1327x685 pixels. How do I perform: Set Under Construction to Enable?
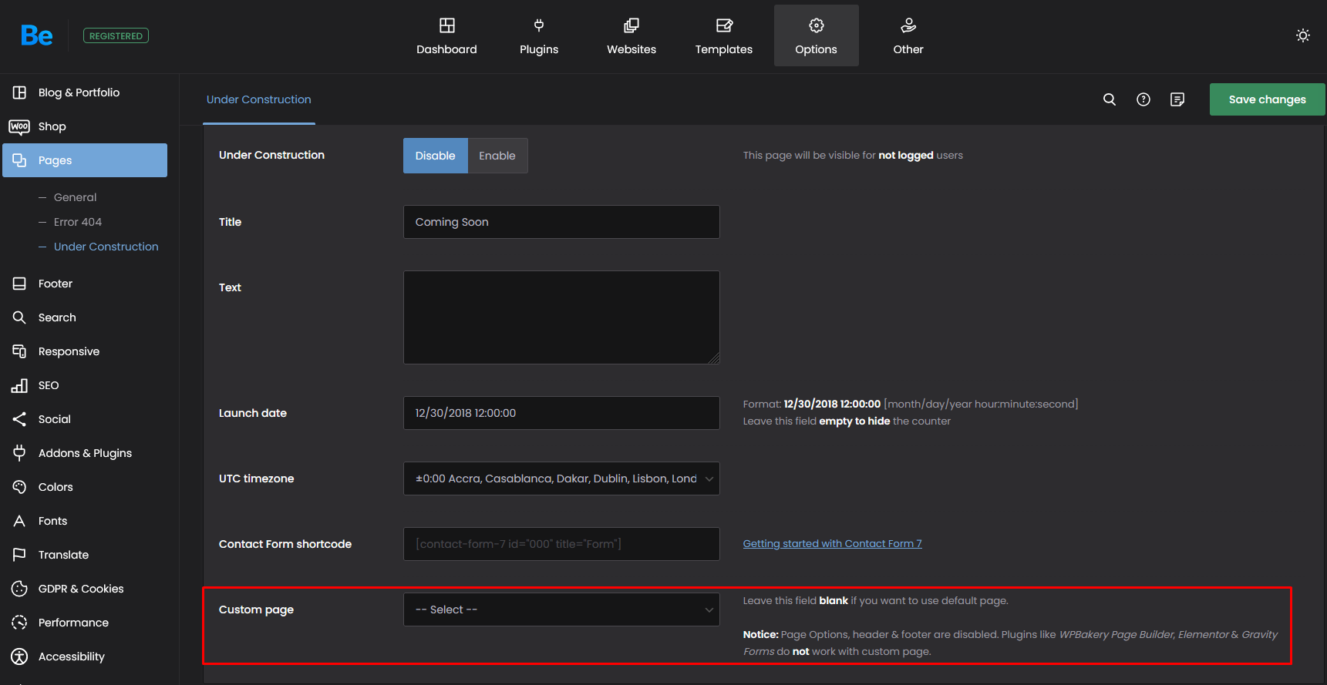click(x=497, y=156)
